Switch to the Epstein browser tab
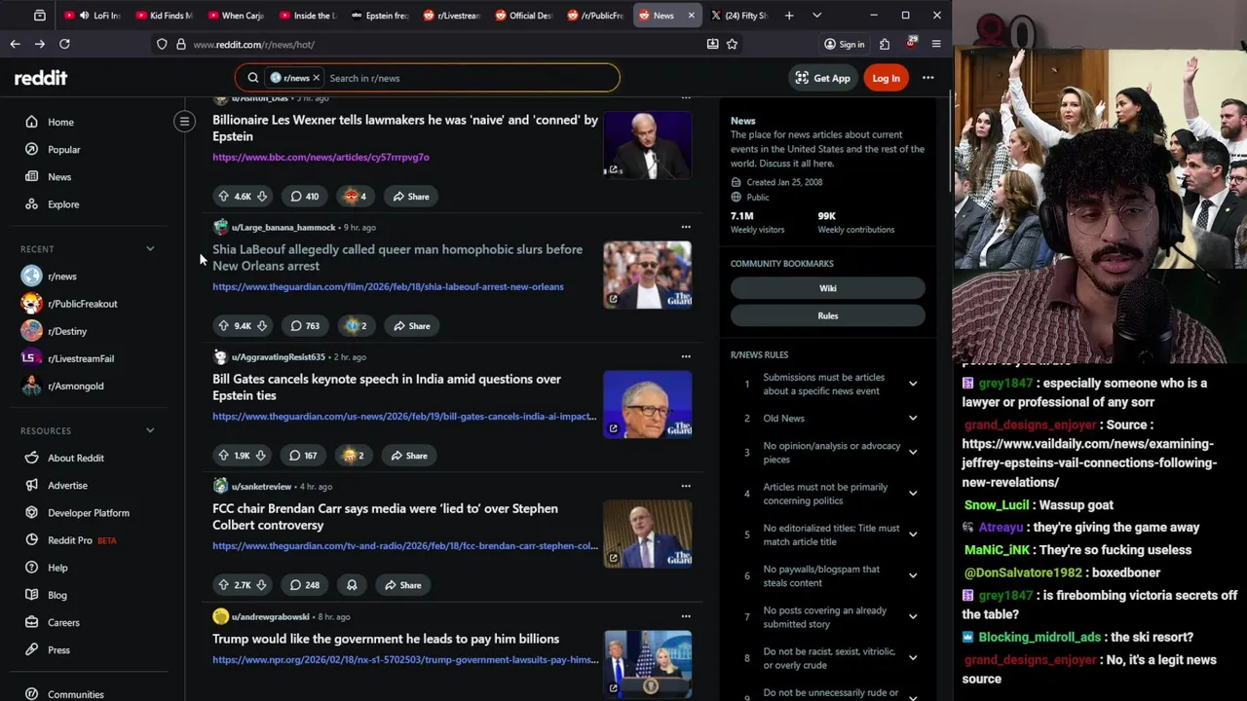Image resolution: width=1247 pixels, height=701 pixels. [x=380, y=16]
